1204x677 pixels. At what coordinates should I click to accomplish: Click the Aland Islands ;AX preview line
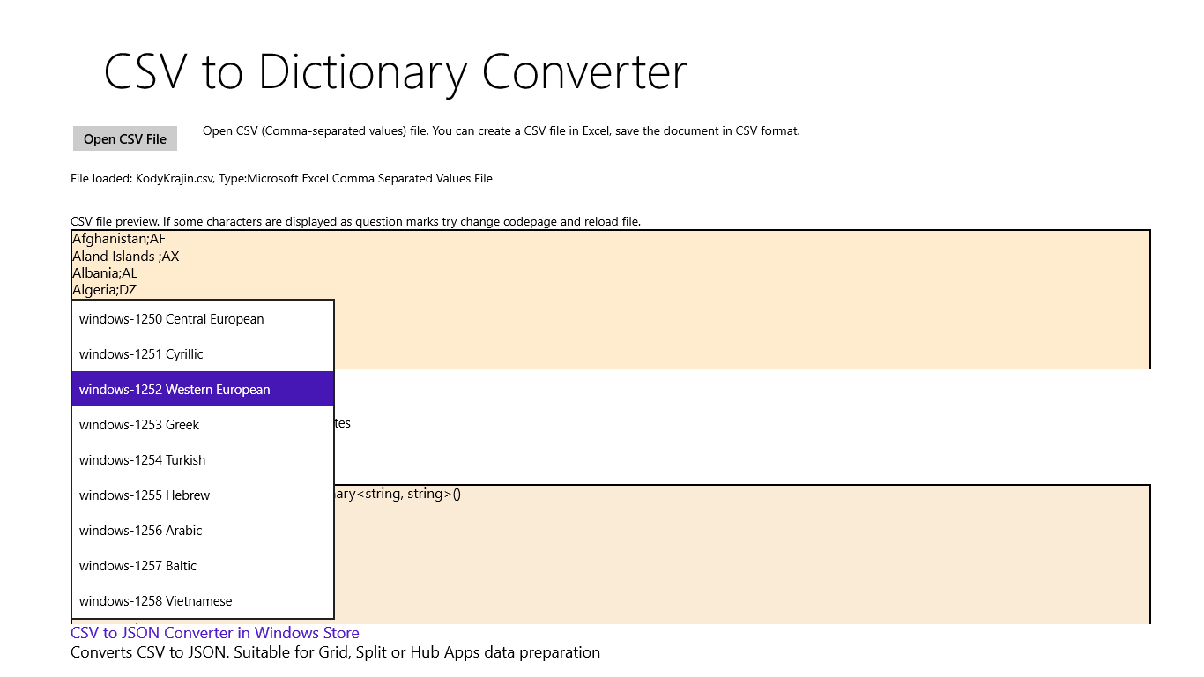126,257
